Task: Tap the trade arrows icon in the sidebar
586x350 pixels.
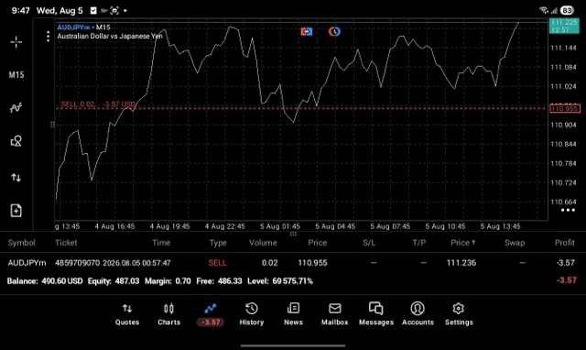Action: coord(16,177)
